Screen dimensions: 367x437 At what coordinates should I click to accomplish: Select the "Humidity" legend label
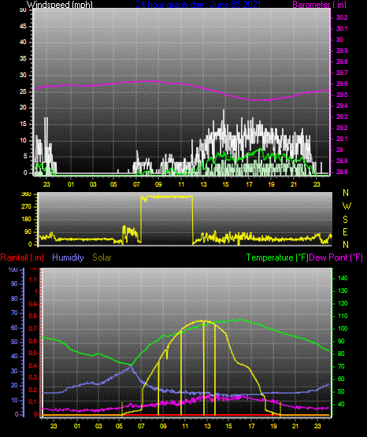coord(68,257)
